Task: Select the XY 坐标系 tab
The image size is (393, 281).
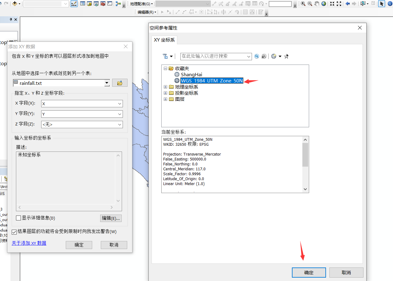Action: tap(164, 40)
